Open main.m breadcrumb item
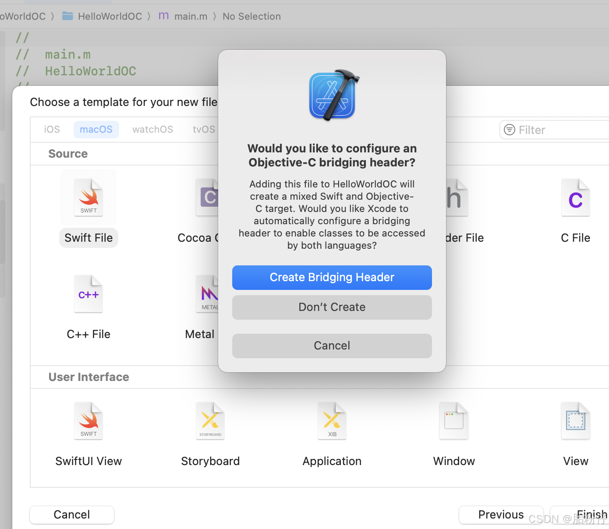This screenshot has width=609, height=529. pos(191,16)
